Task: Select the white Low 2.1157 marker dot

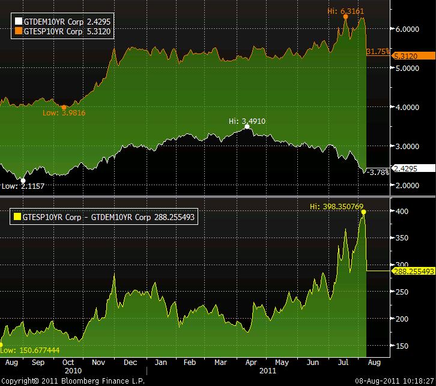Action: pos(23,180)
